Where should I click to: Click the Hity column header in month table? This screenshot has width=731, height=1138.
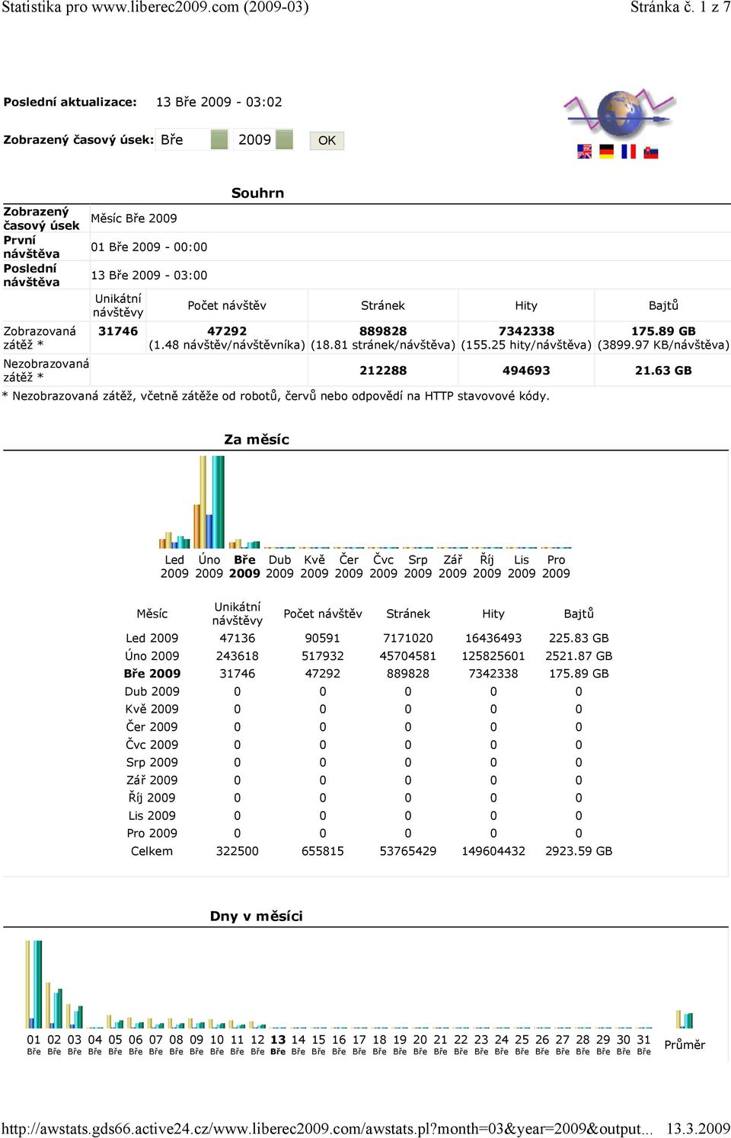click(x=493, y=614)
